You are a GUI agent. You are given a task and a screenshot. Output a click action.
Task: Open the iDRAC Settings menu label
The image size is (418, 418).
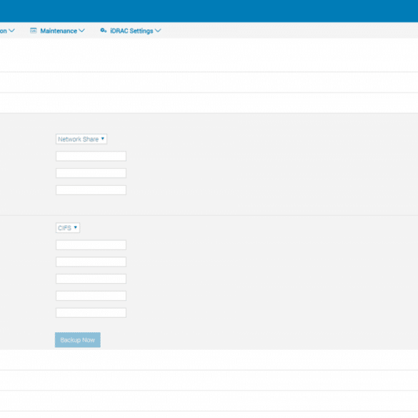click(131, 31)
